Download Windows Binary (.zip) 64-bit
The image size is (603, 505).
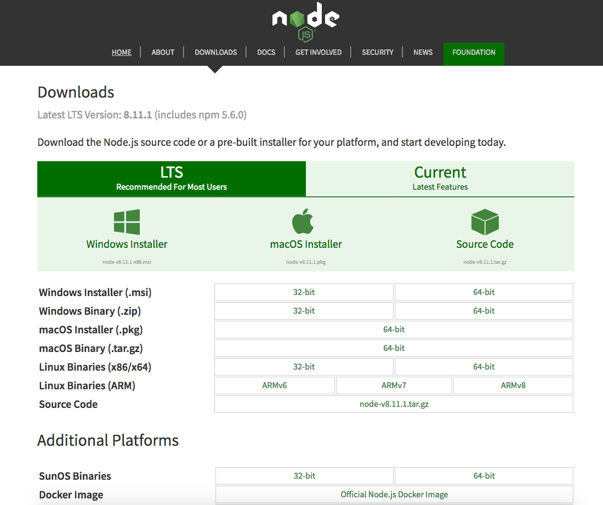pyautogui.click(x=484, y=311)
